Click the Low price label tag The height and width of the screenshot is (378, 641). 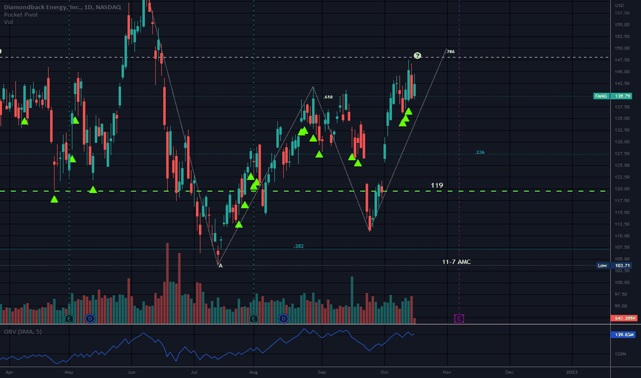602,265
